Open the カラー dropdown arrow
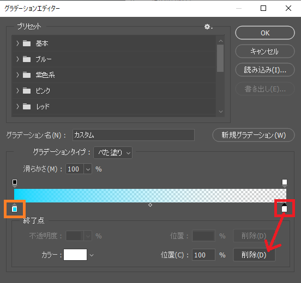Viewport: 301px width, 283px height. pos(92,255)
